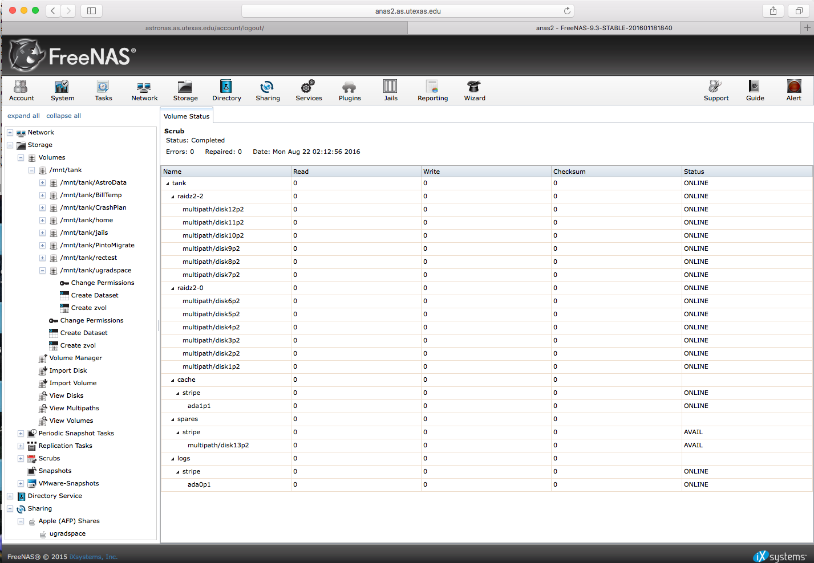Expand /mnt/tank/AstroData node
The image size is (814, 563).
tap(42, 182)
